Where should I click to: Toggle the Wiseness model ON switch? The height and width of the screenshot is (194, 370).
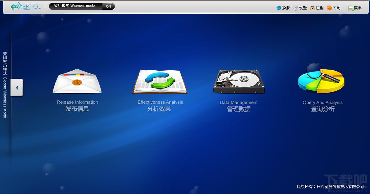(x=109, y=6)
